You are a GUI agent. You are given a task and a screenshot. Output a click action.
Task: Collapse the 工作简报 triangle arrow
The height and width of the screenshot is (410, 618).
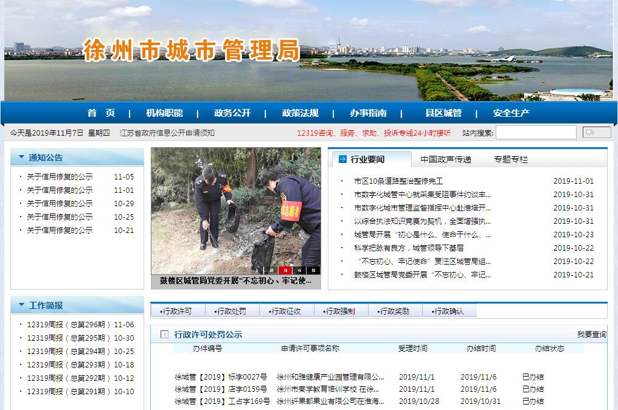(x=21, y=305)
